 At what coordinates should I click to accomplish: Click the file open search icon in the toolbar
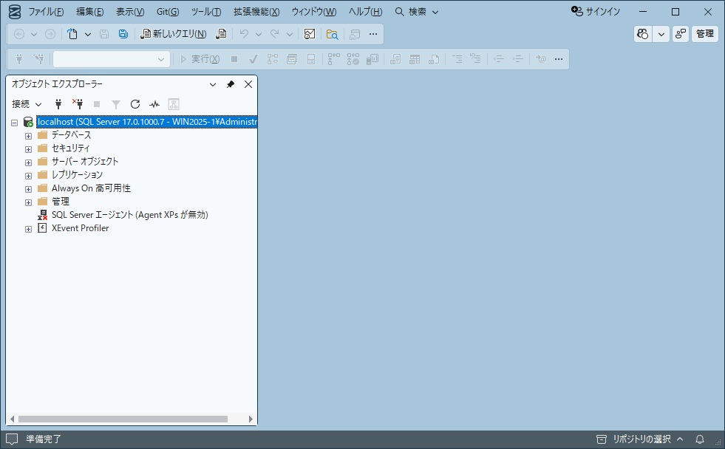(x=332, y=34)
